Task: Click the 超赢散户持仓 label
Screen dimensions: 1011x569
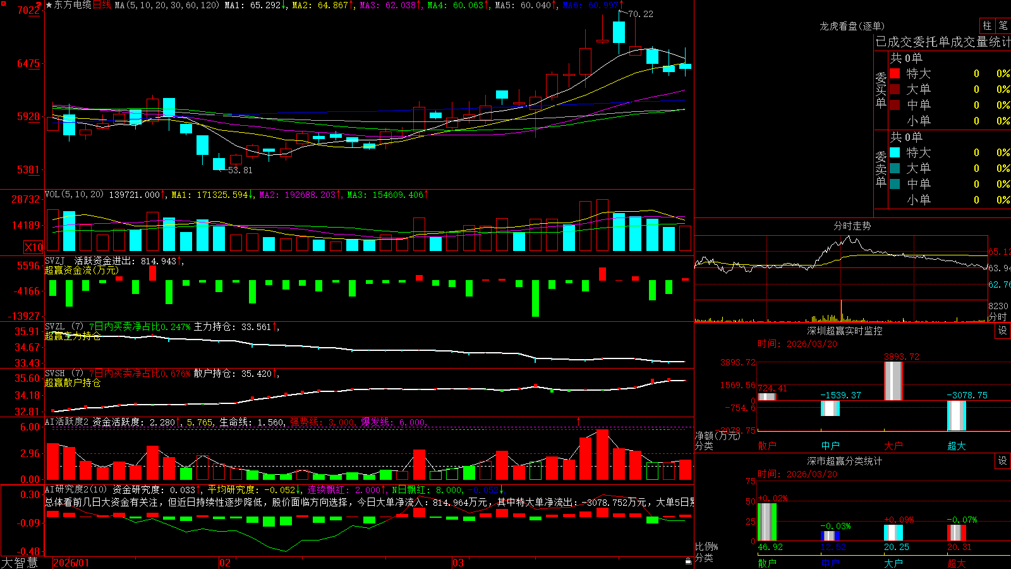Action: click(x=73, y=382)
